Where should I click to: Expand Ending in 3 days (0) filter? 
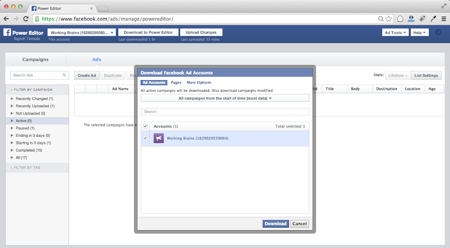pyautogui.click(x=12, y=135)
